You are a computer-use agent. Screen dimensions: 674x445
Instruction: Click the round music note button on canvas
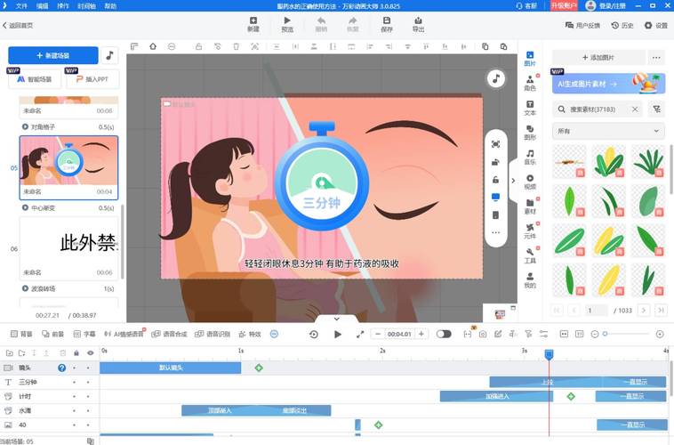click(x=496, y=78)
